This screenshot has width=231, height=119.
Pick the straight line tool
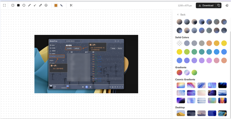[29, 5]
